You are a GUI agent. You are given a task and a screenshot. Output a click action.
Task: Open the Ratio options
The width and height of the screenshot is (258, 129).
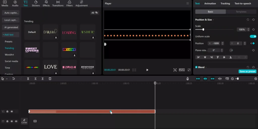[x=182, y=70]
